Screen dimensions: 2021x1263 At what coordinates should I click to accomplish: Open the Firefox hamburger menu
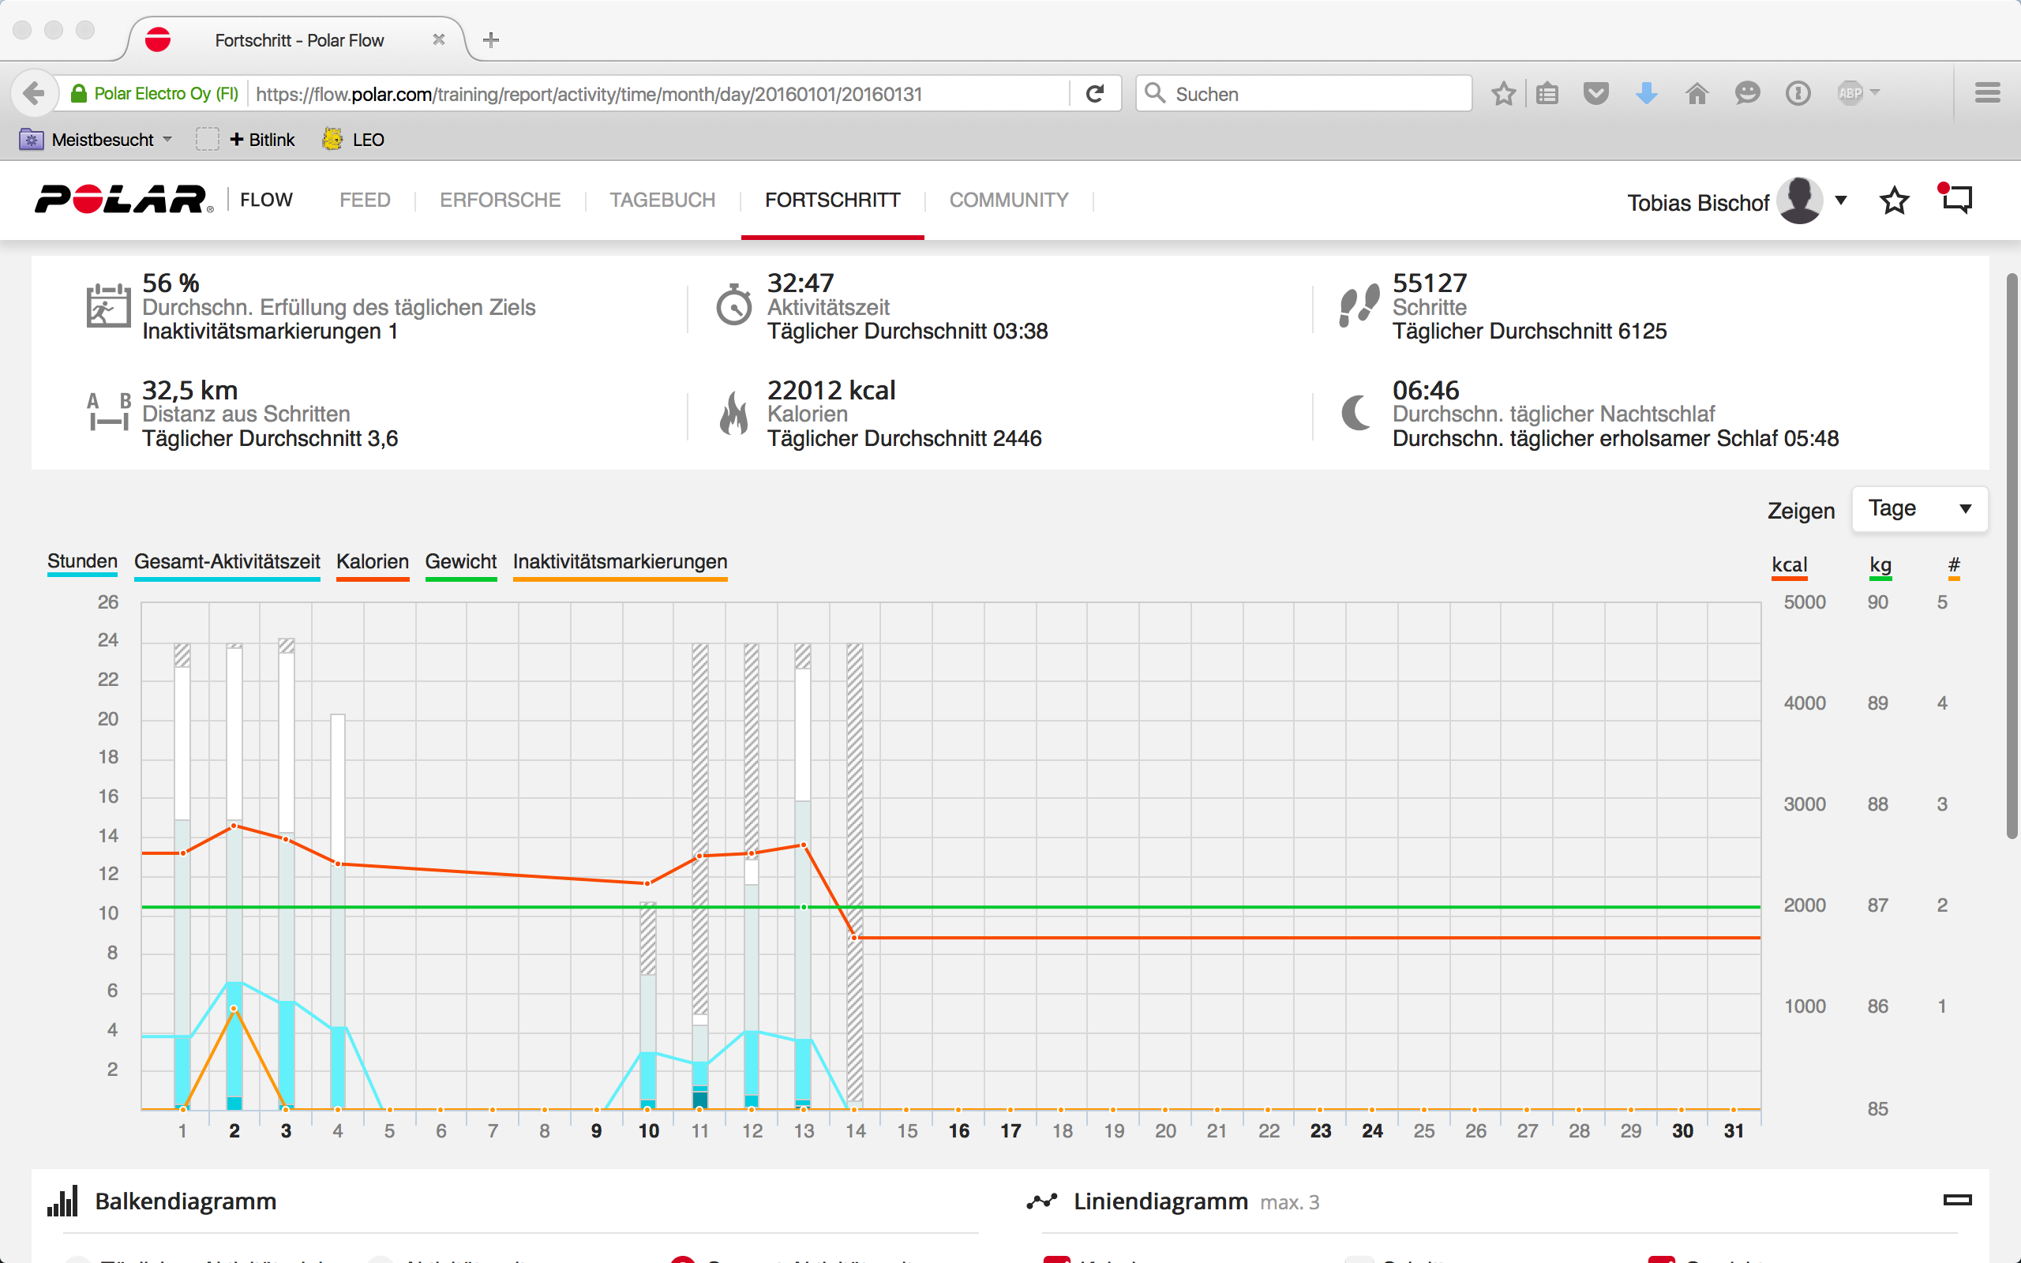click(1987, 94)
